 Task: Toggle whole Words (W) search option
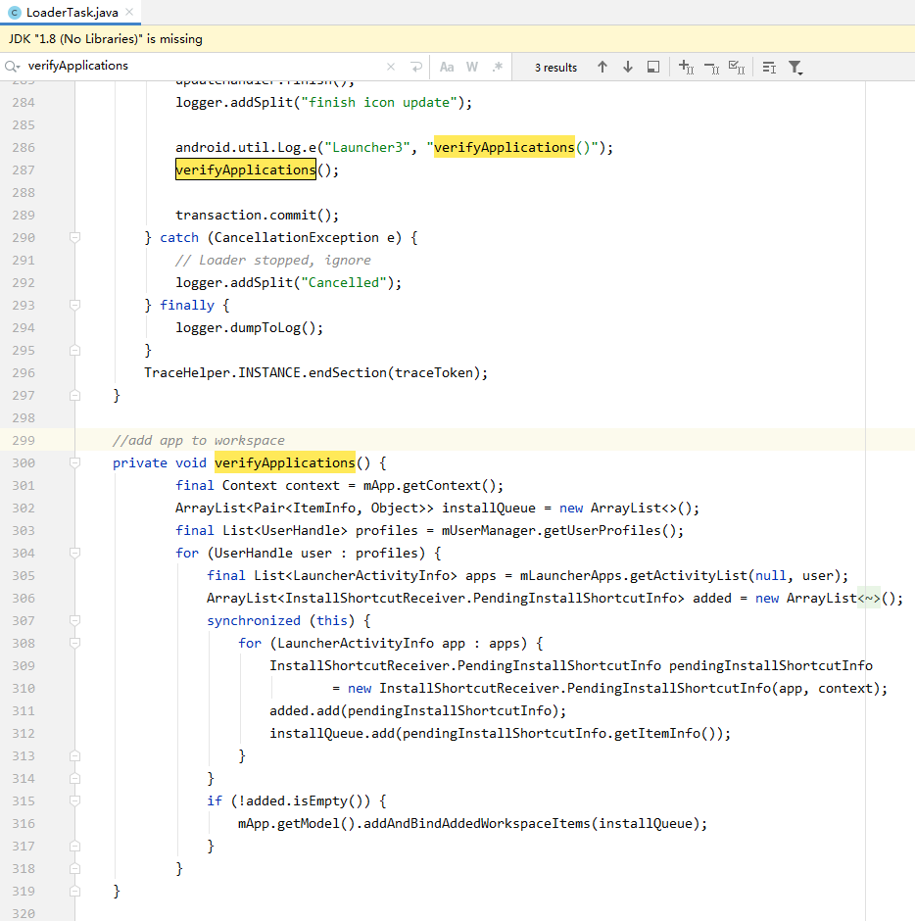click(x=472, y=67)
